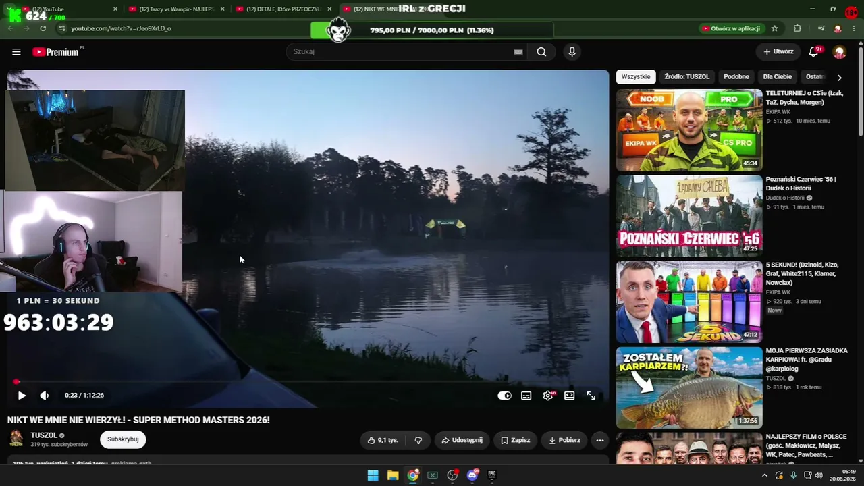Screen dimensions: 864x486
Task: Select the Wszystkie filter chip
Action: (636, 77)
